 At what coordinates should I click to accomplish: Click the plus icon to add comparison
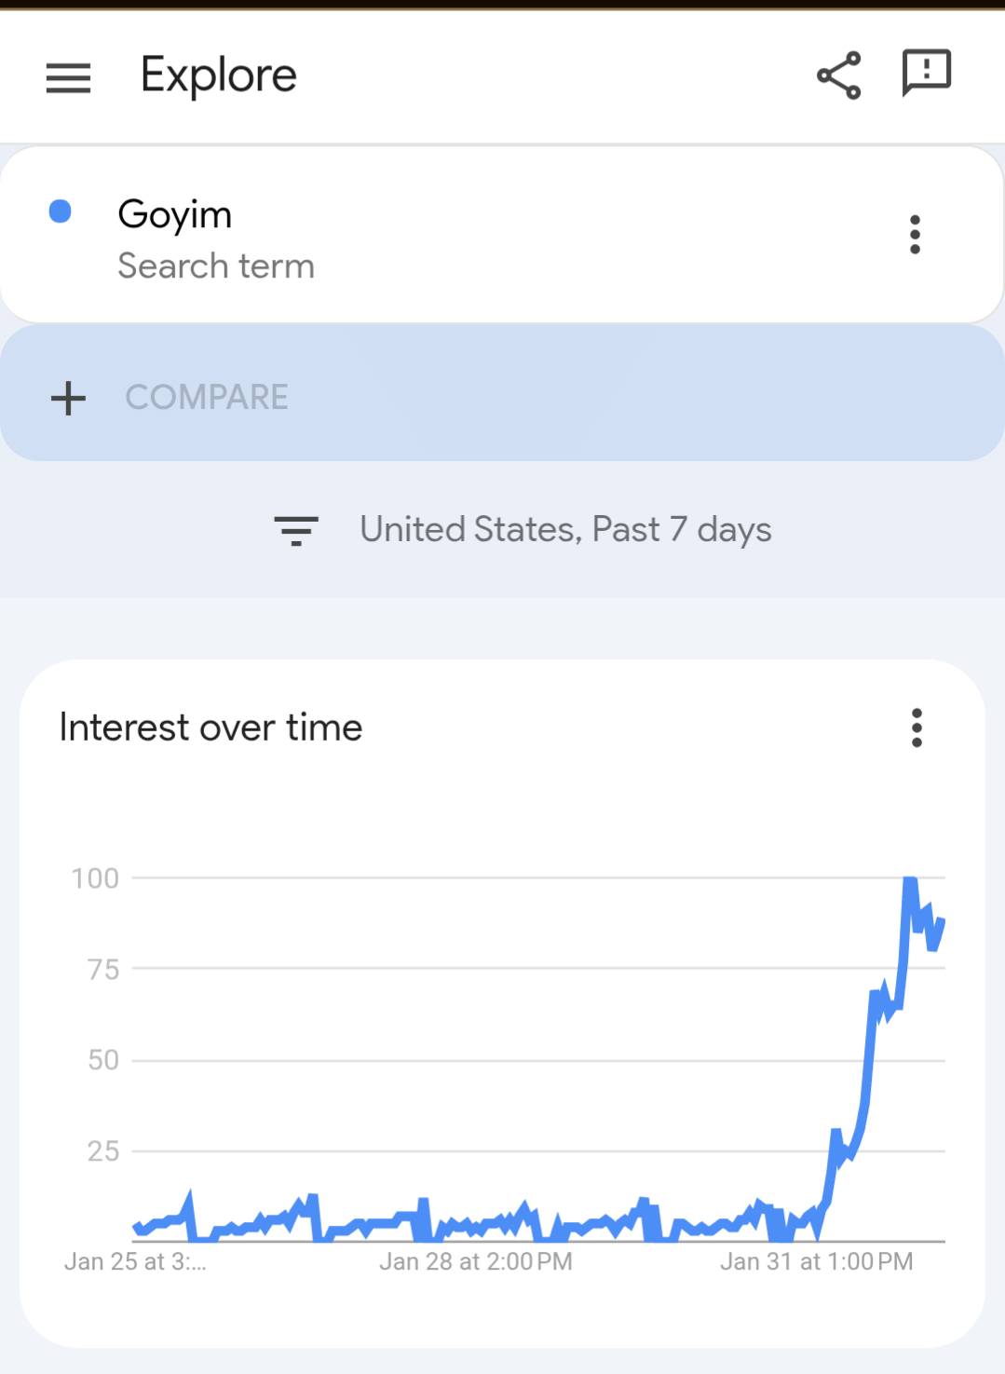point(68,399)
